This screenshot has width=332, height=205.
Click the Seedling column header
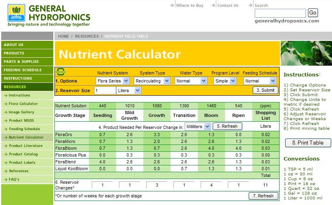click(x=103, y=115)
